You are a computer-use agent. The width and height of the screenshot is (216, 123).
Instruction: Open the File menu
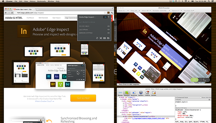click(16, 1)
